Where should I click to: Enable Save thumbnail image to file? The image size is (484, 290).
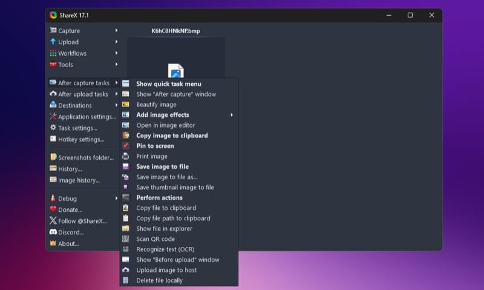click(178, 187)
